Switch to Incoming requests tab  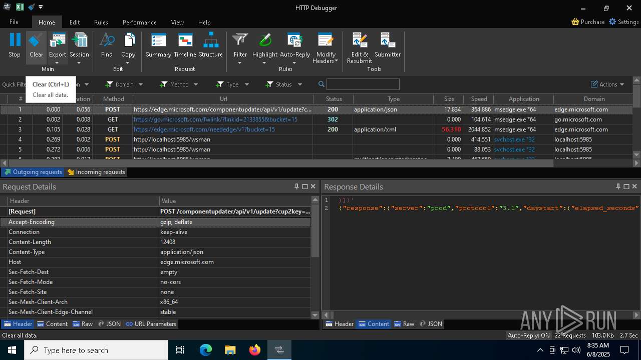[96, 172]
